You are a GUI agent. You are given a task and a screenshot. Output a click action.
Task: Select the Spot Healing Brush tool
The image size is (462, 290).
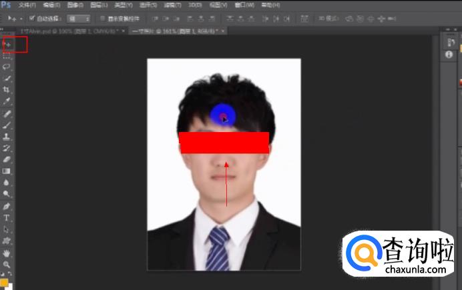tap(7, 113)
